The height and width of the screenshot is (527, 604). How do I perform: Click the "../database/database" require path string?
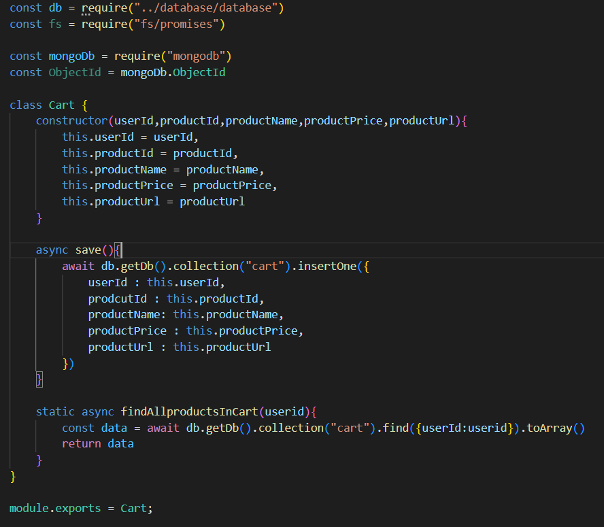coord(205,7)
